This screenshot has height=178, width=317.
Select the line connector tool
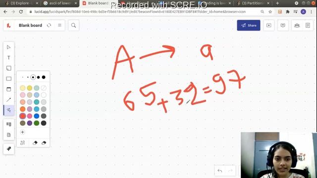tap(9, 100)
